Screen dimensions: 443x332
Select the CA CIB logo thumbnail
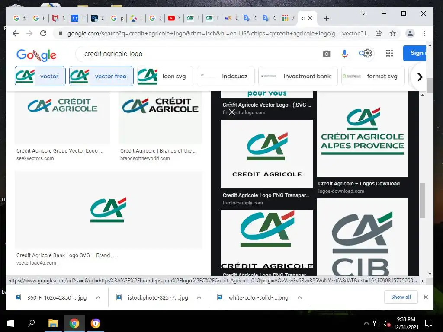pyautogui.click(x=363, y=237)
